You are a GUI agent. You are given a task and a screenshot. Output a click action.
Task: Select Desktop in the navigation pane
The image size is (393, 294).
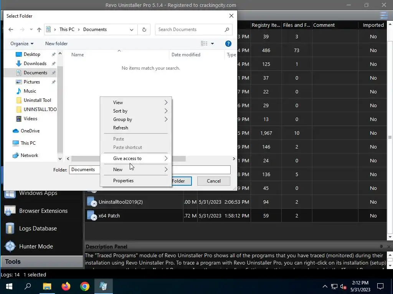32,54
